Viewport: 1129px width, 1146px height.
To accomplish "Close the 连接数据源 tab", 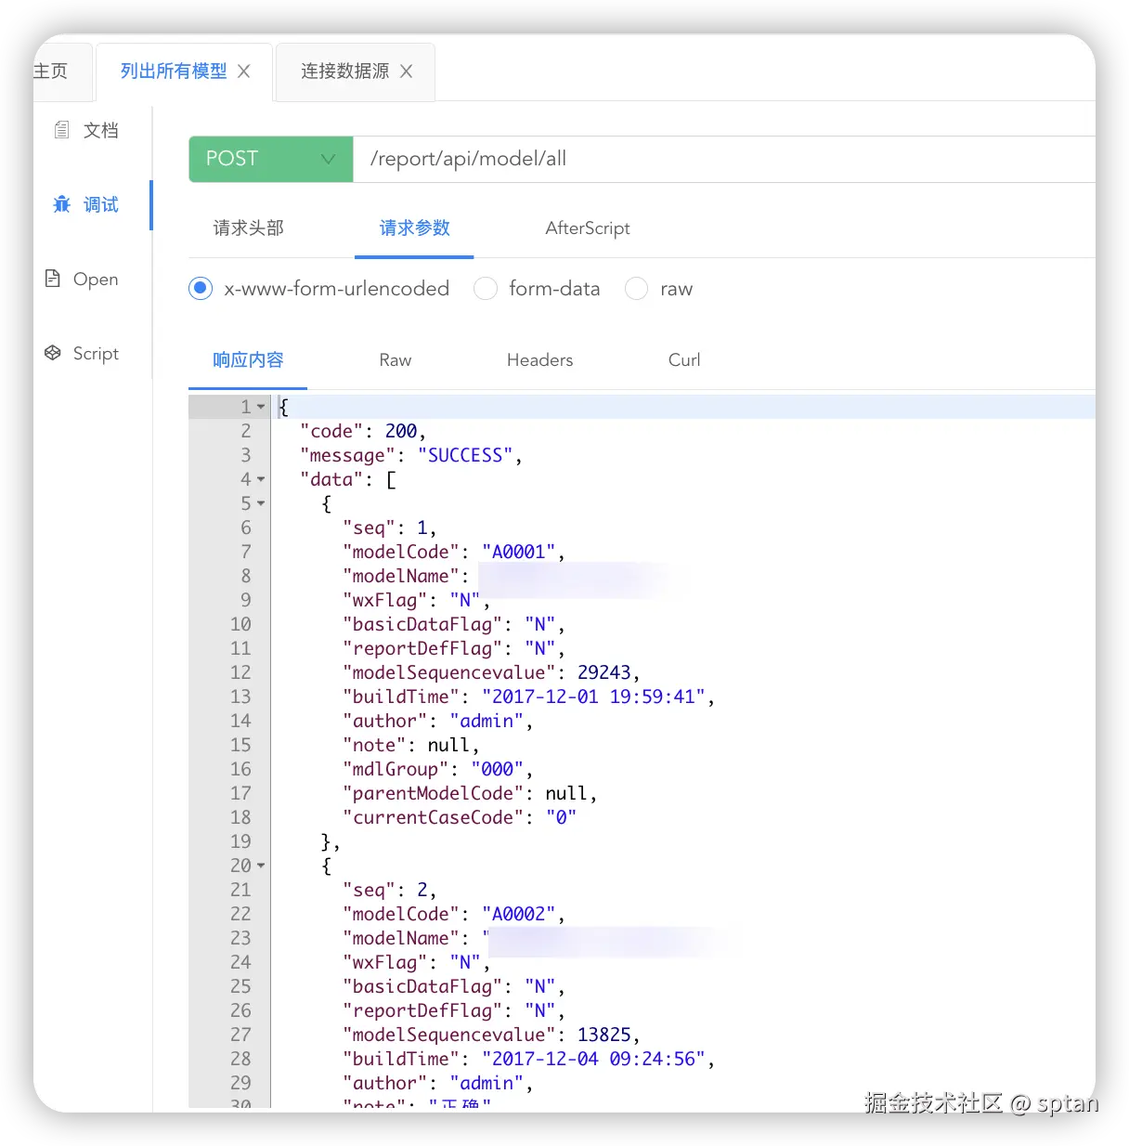I will click(407, 72).
